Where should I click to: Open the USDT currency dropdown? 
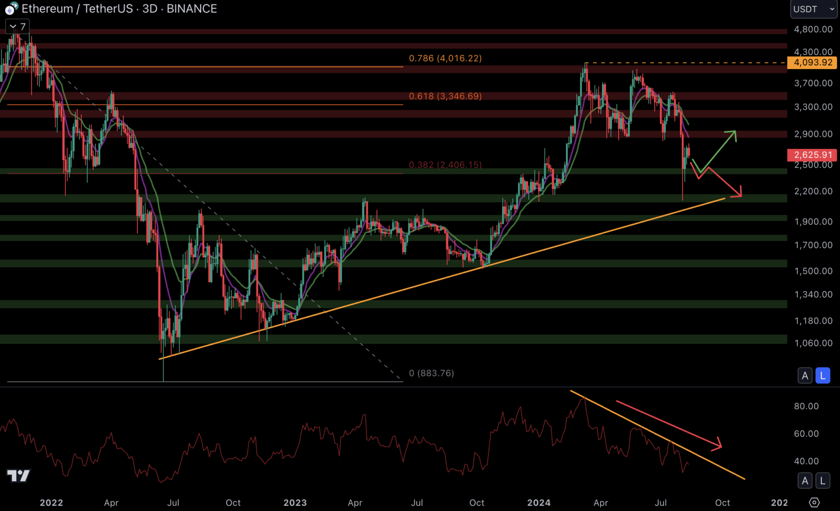813,9
